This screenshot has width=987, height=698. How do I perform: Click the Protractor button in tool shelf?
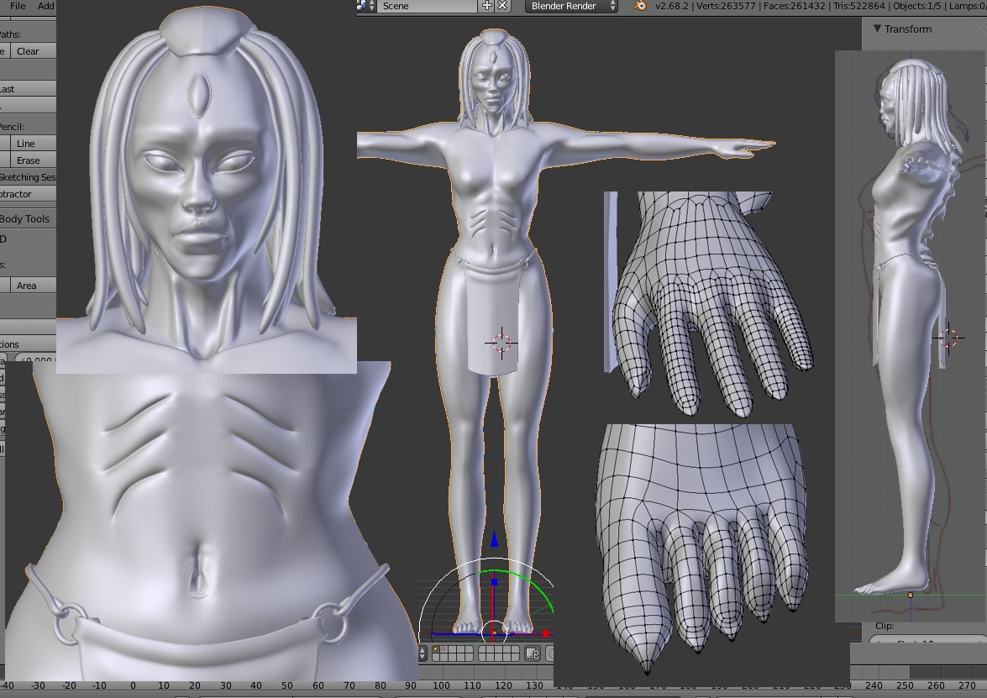(28, 194)
